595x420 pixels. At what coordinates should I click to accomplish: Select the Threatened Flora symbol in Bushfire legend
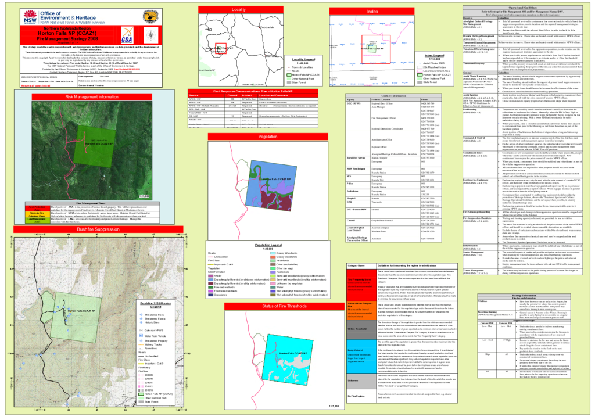click(x=141, y=315)
